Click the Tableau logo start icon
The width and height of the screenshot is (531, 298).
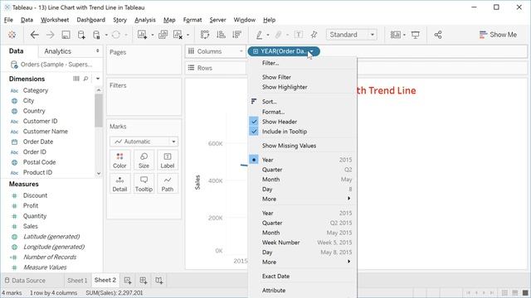(12, 35)
